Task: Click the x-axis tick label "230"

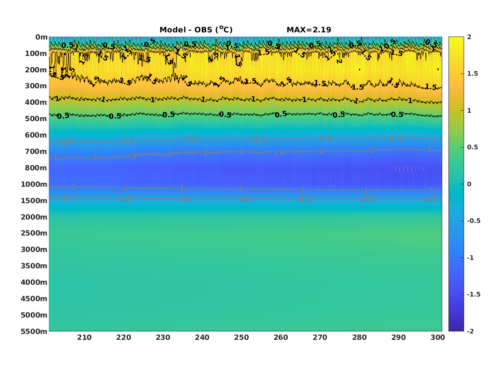Action: (x=163, y=337)
